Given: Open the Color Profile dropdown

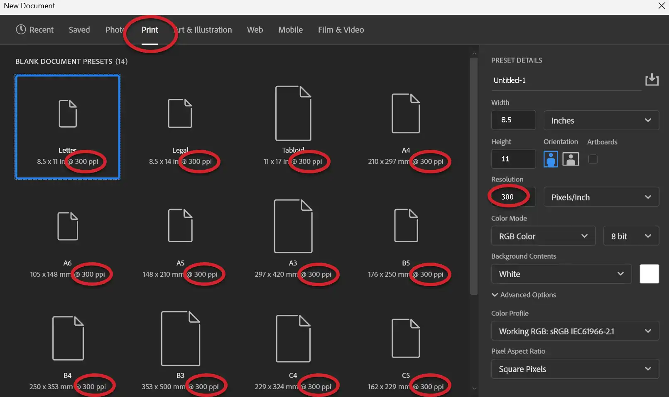Looking at the screenshot, I should point(575,331).
